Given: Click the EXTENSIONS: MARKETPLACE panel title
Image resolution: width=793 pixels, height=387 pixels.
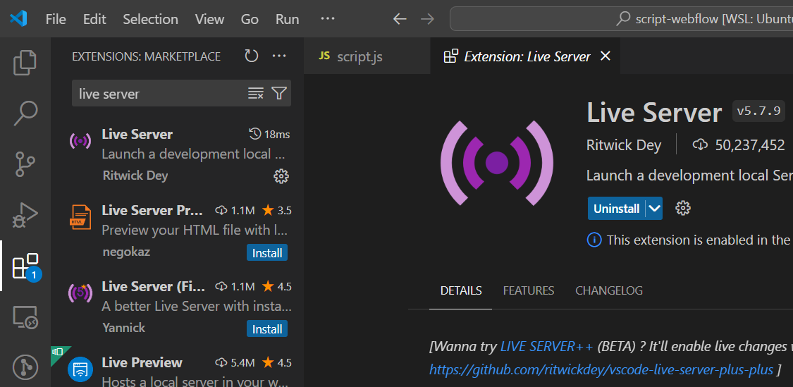Looking at the screenshot, I should (x=146, y=56).
